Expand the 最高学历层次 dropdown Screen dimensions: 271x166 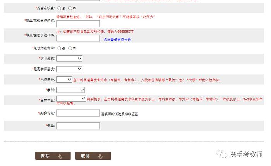click(x=69, y=69)
